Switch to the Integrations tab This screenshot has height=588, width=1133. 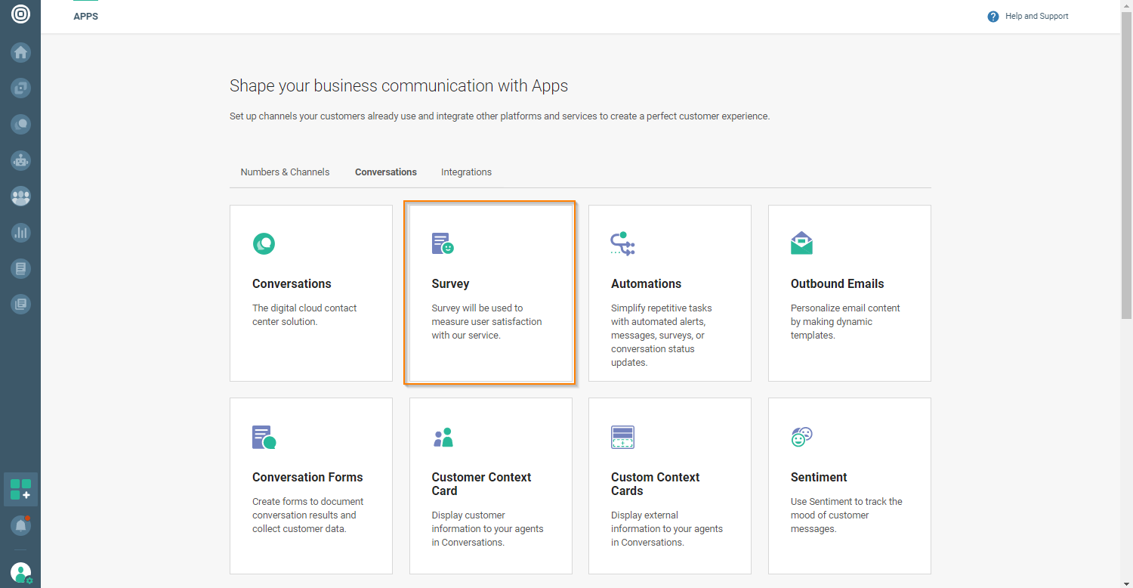point(466,172)
